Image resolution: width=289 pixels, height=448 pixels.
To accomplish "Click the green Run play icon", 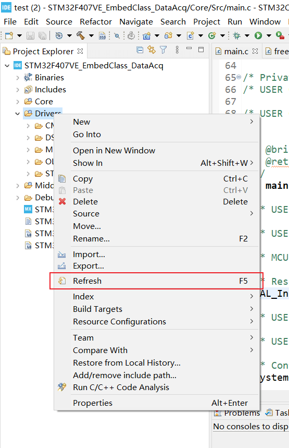I will [x=258, y=35].
